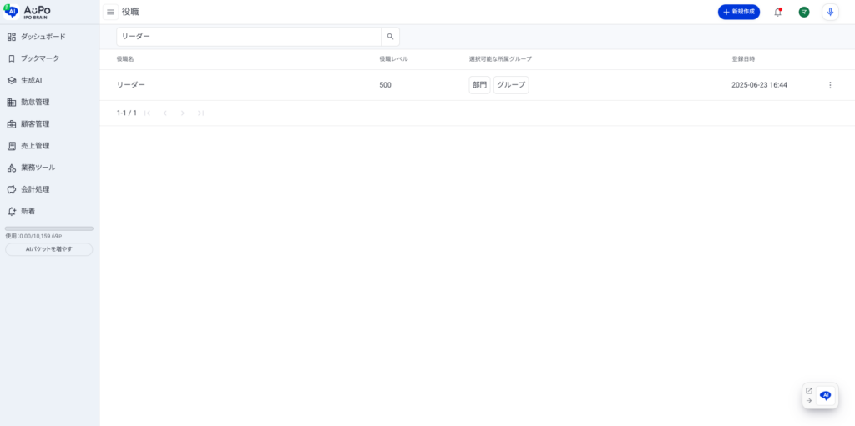Click the 部門 group tag
Viewport: 855px width, 426px height.
tap(479, 85)
